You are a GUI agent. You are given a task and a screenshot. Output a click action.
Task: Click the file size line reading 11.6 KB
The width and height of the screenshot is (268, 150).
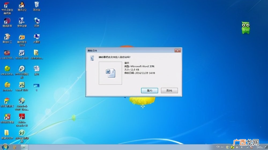[132, 70]
